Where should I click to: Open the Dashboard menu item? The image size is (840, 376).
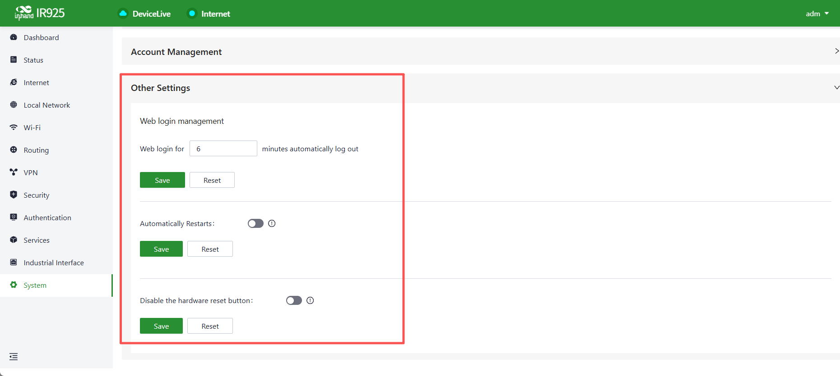tap(56, 37)
